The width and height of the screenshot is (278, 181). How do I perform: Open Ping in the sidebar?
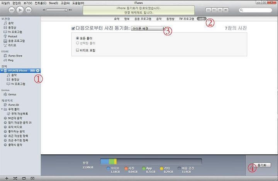tap(11, 60)
